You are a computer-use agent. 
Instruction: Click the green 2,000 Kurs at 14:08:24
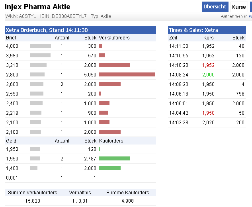(x=208, y=74)
